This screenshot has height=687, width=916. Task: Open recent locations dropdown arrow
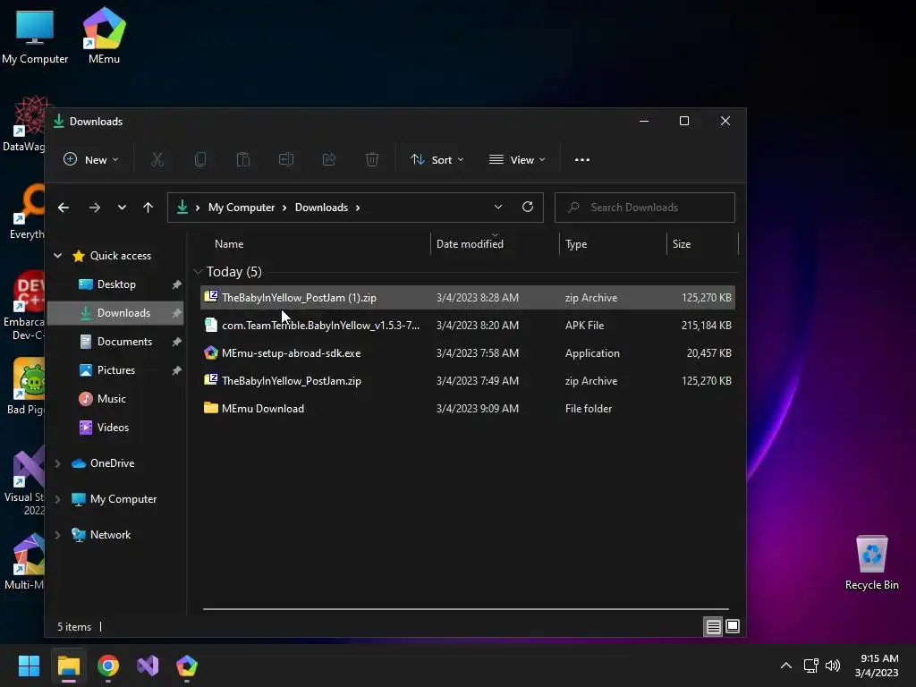click(x=122, y=208)
